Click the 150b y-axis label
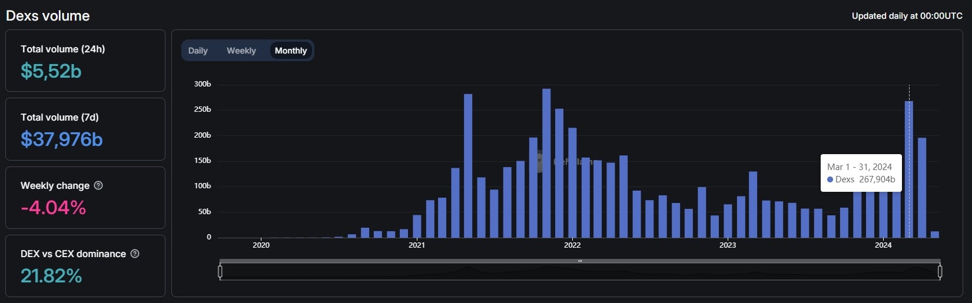Viewport: 972px width, 303px height. pos(203,161)
